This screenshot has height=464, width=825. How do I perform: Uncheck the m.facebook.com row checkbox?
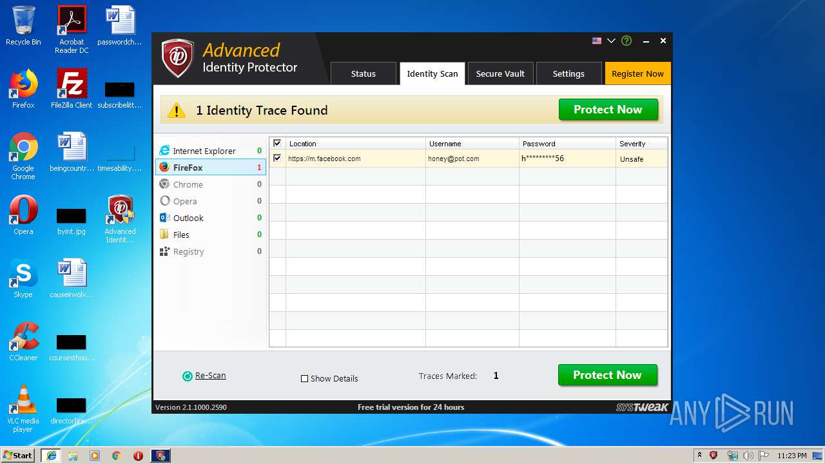click(x=277, y=158)
